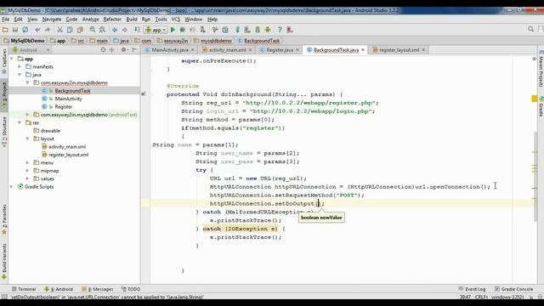Click the Attach debugger icon
Viewport: 544px width, 306px height.
point(202,30)
